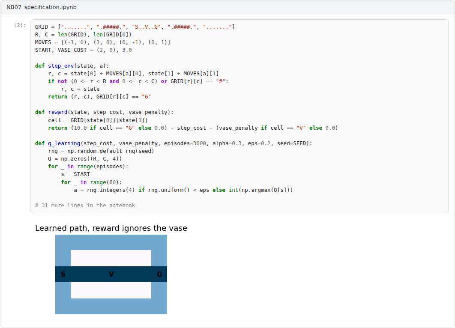This screenshot has width=455, height=328.
Task: Click the MOVES list definition line
Action: coord(103,42)
